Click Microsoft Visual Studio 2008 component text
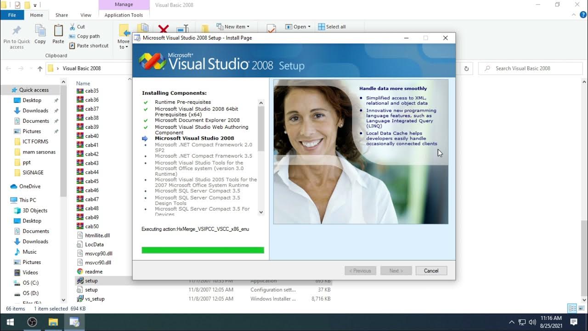 click(x=194, y=138)
